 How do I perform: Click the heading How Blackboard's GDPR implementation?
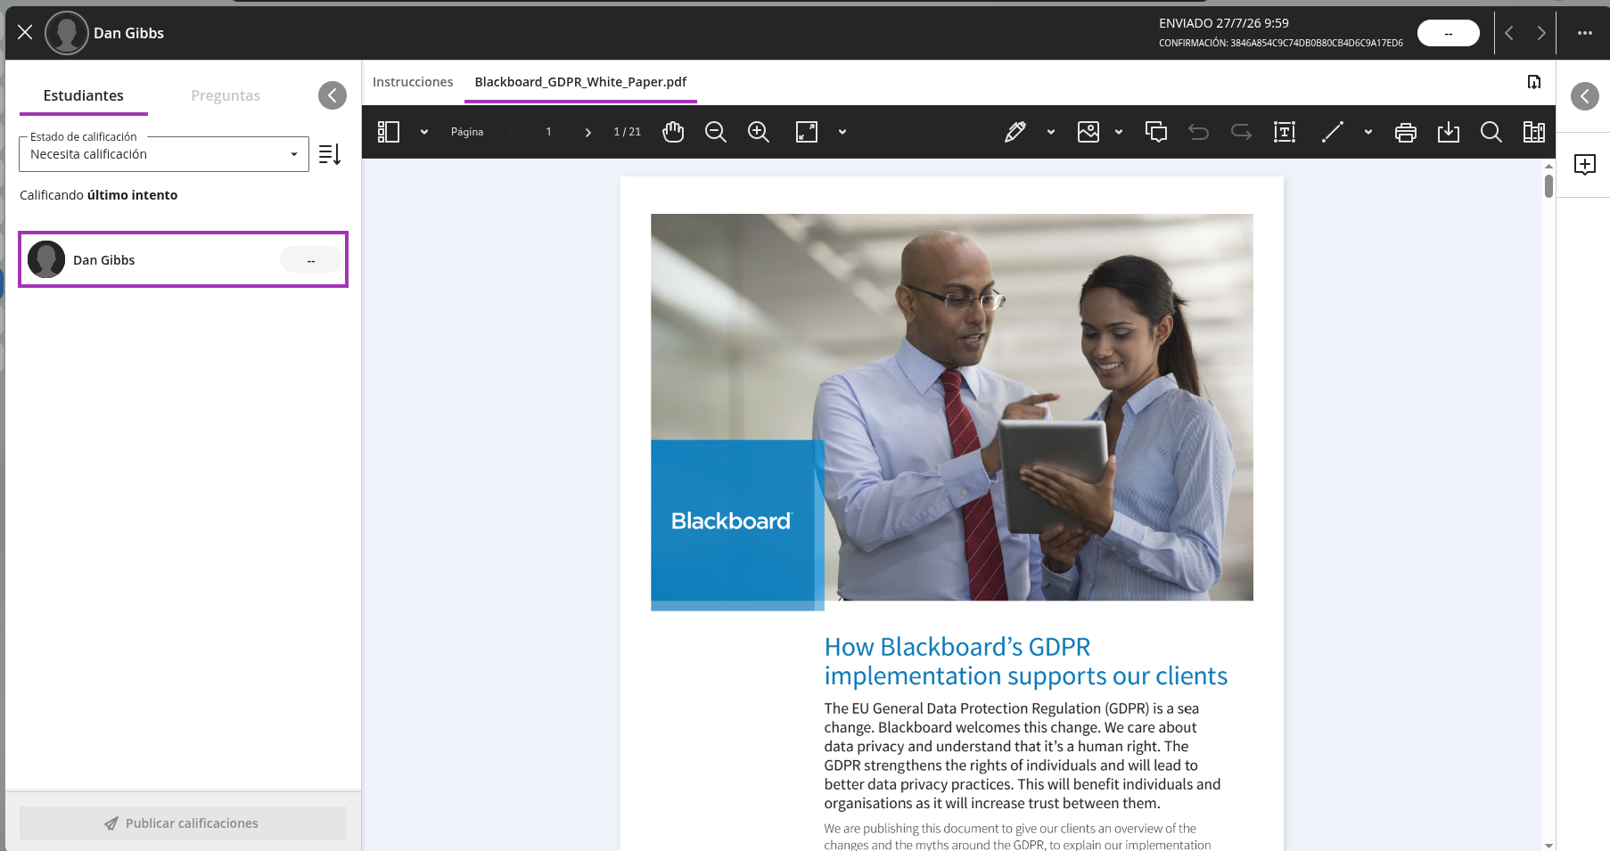[1026, 661]
